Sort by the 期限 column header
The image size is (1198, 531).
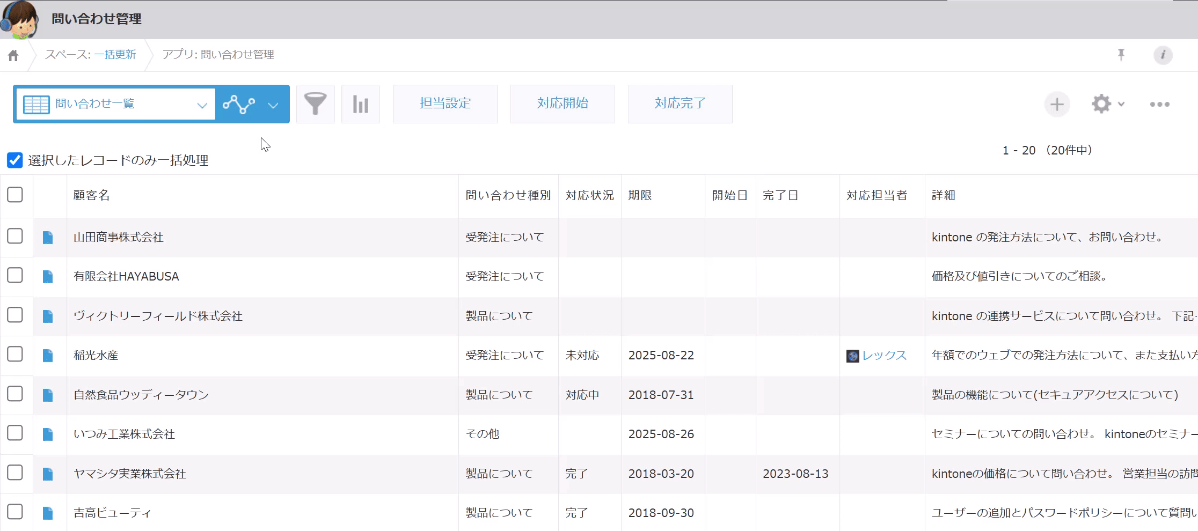click(640, 195)
